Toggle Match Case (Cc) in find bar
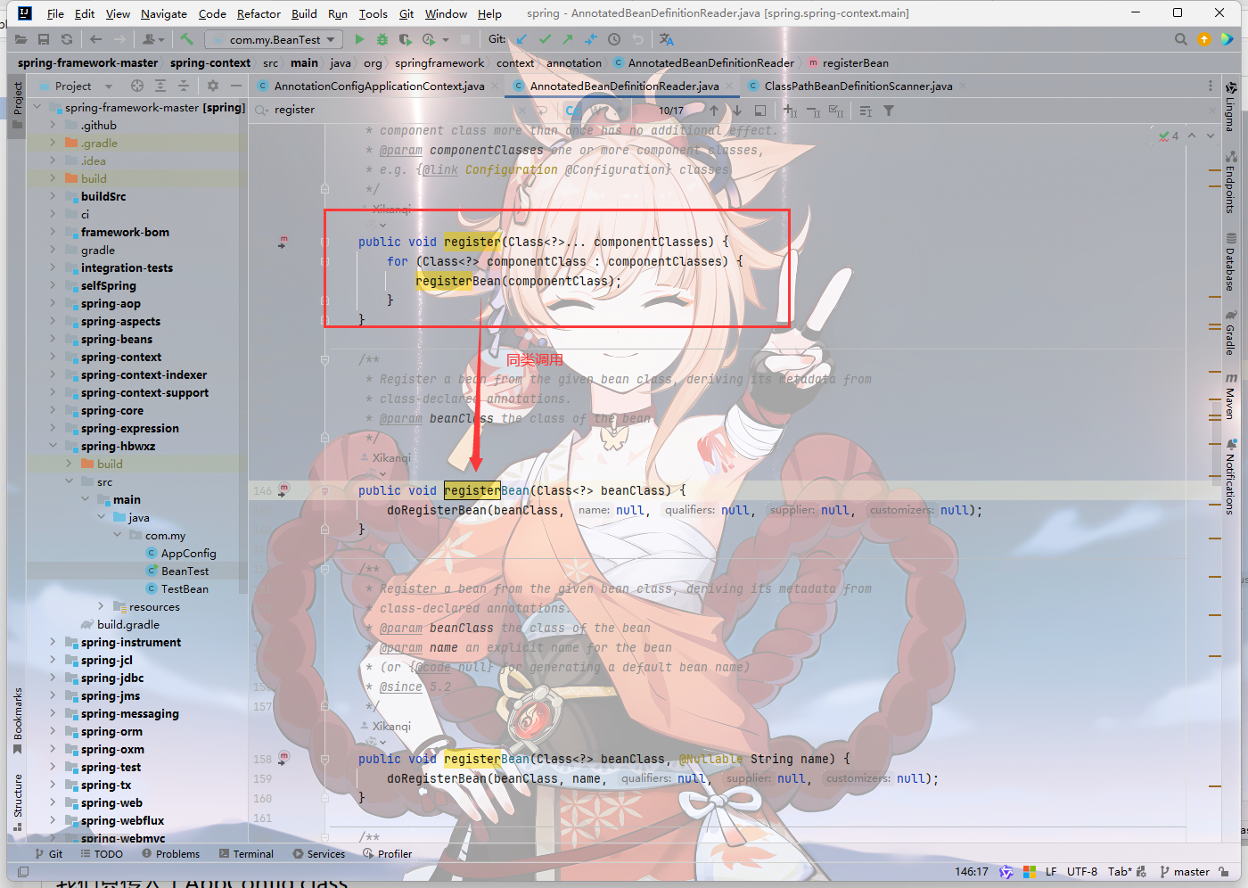This screenshot has height=888, width=1248. [x=573, y=111]
